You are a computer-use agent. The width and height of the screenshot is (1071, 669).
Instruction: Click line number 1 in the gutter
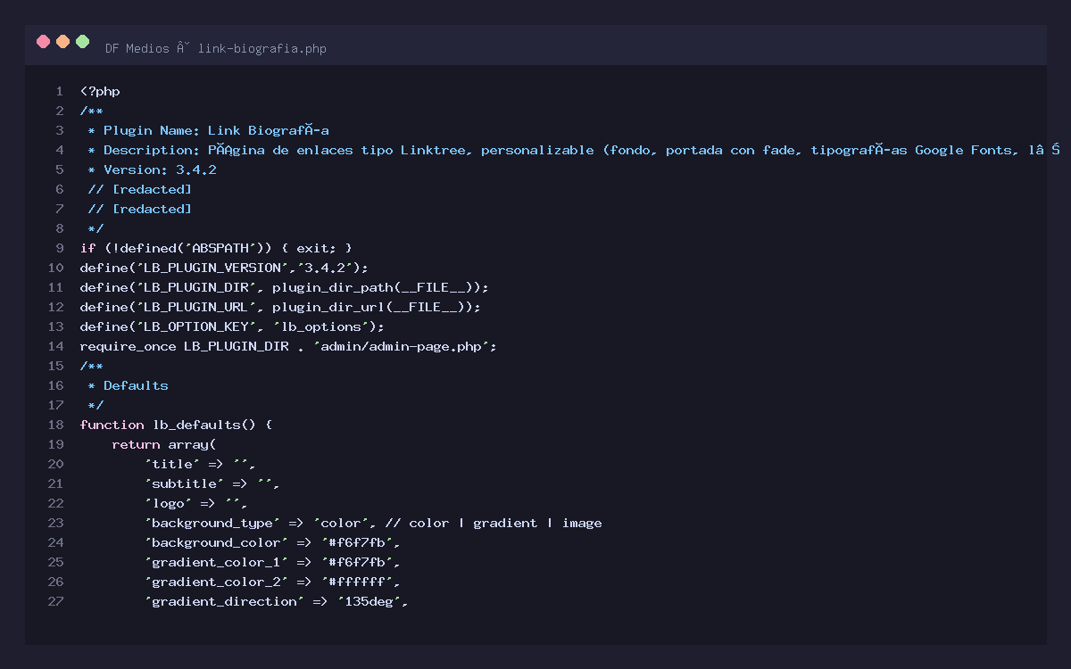pos(59,91)
